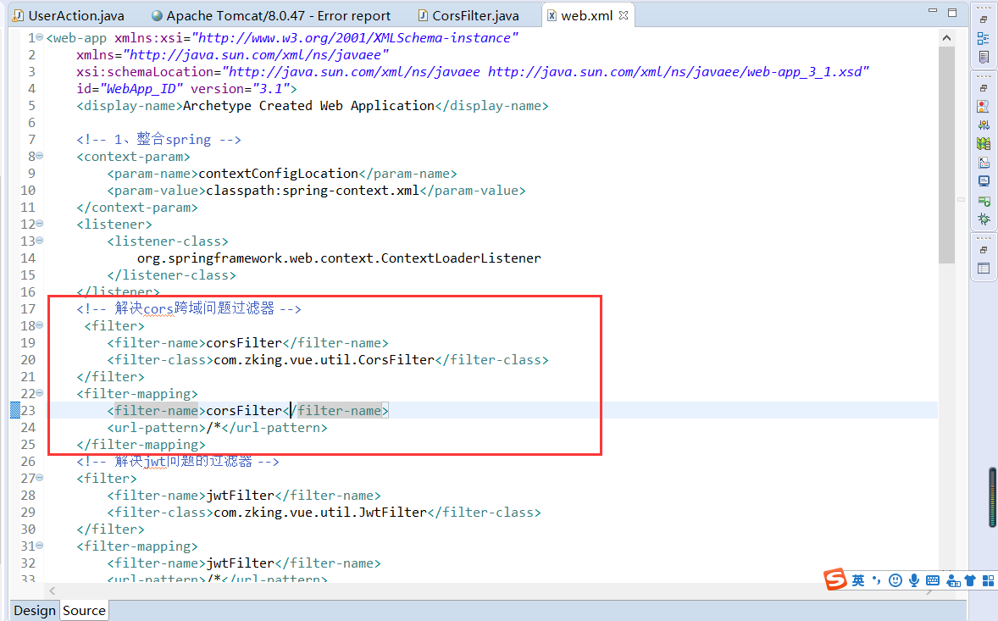Click the line 23 annotation marker

pos(14,410)
